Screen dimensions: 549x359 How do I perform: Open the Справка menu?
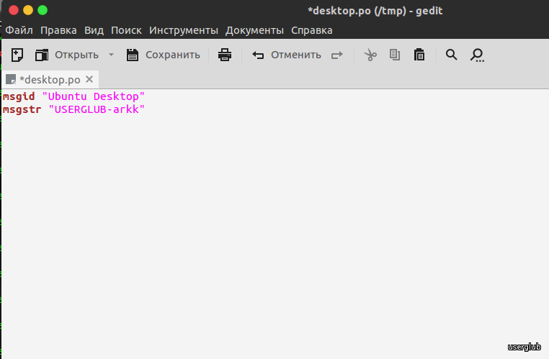tap(312, 30)
